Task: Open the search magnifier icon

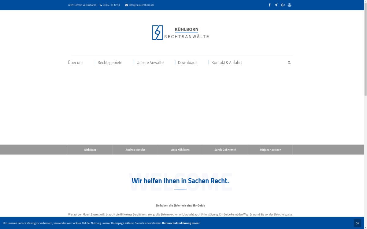Action: tap(289, 63)
